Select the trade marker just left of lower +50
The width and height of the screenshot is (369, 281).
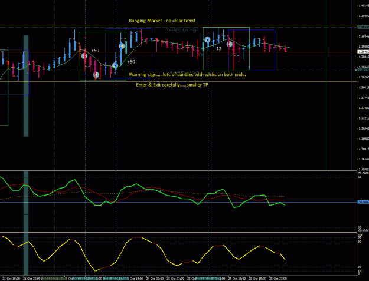(x=115, y=65)
